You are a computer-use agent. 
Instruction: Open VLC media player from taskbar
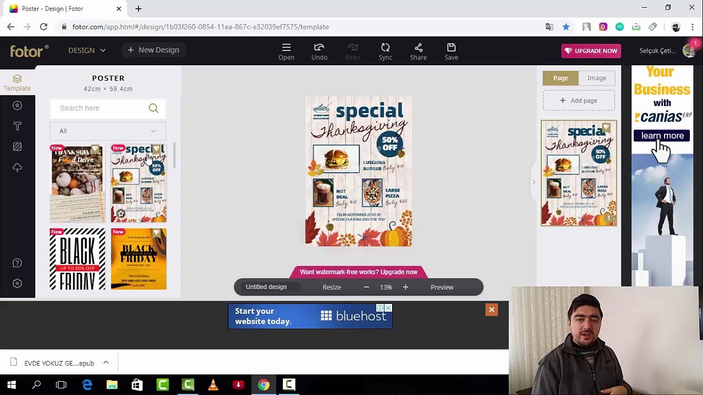click(x=213, y=385)
